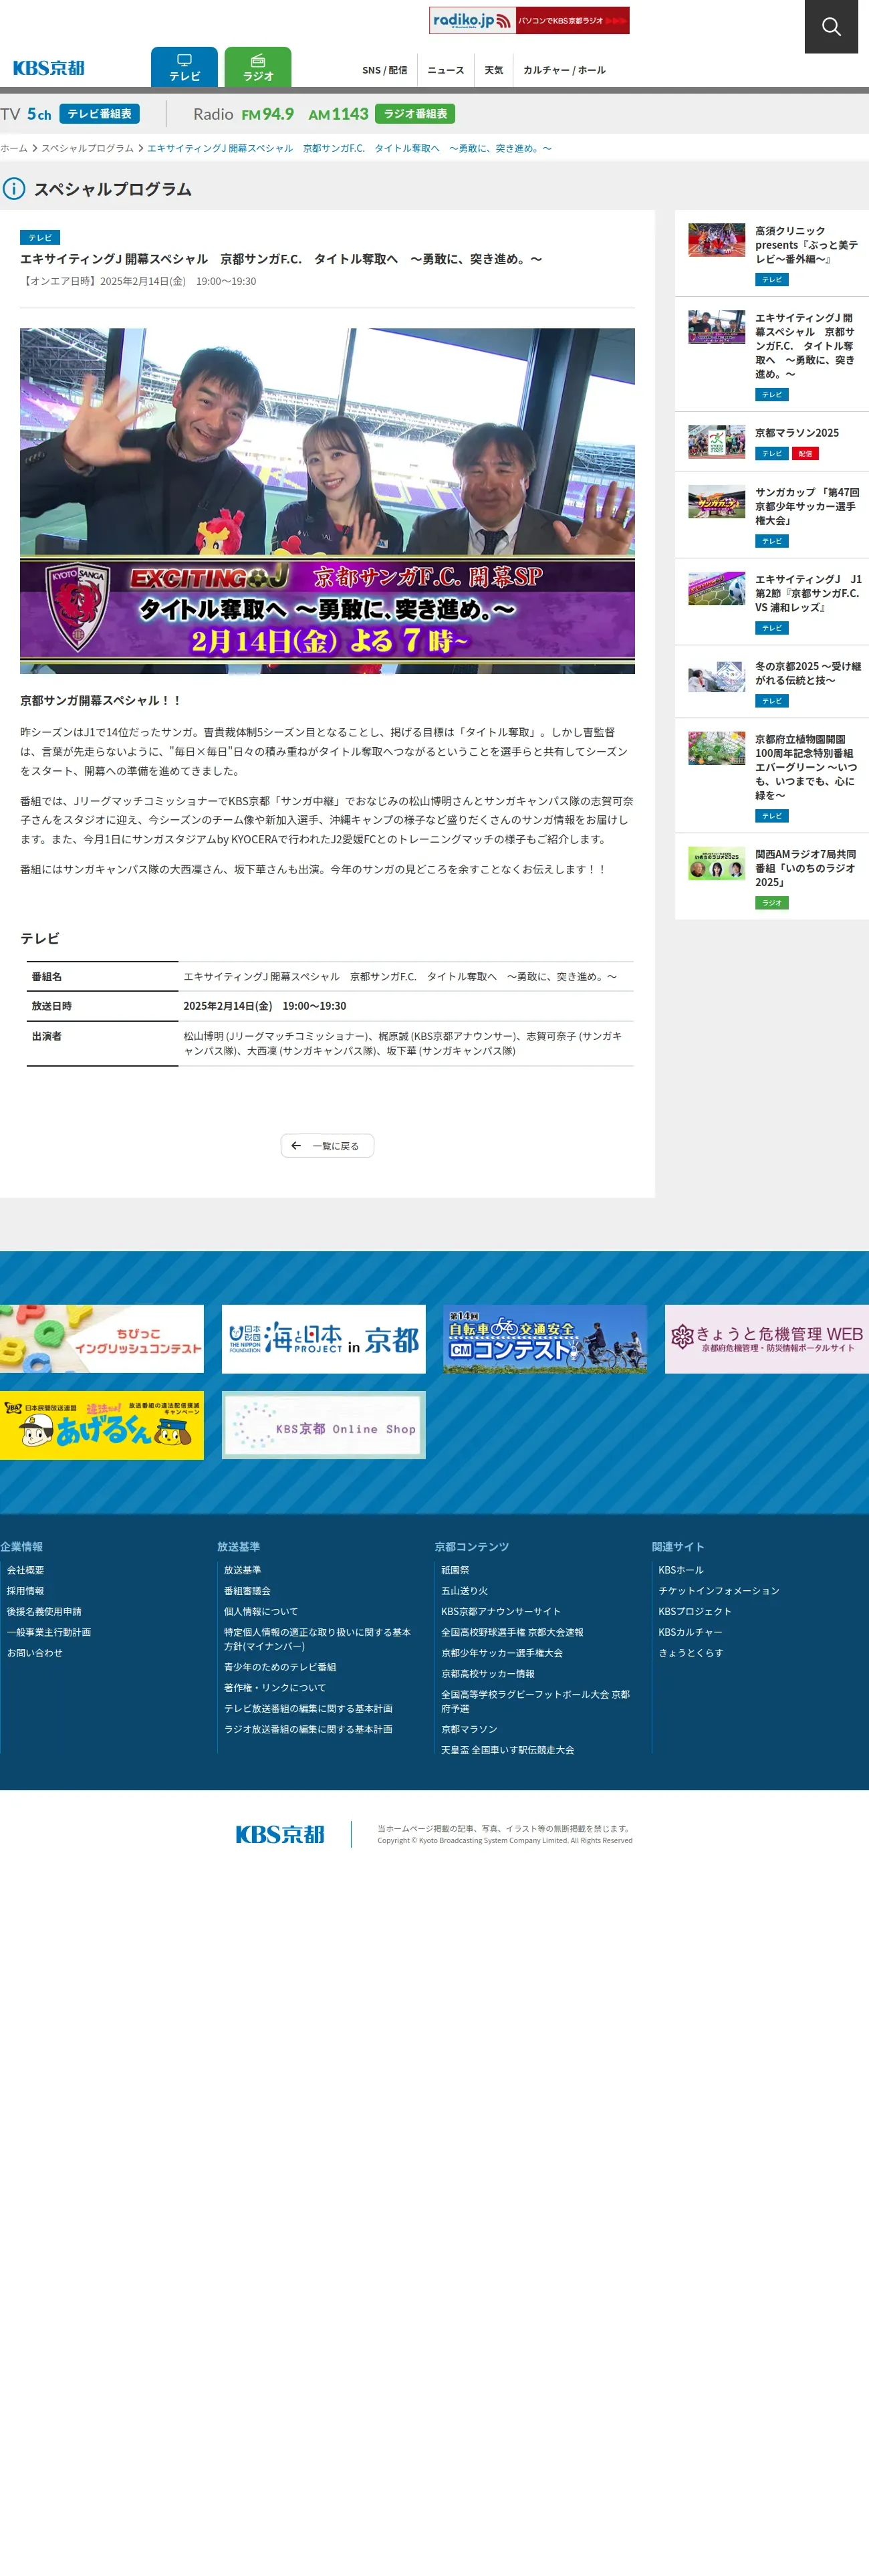This screenshot has height=2576, width=869.
Task: Click 配信 tag under 京都マラソン2025
Action: click(805, 454)
